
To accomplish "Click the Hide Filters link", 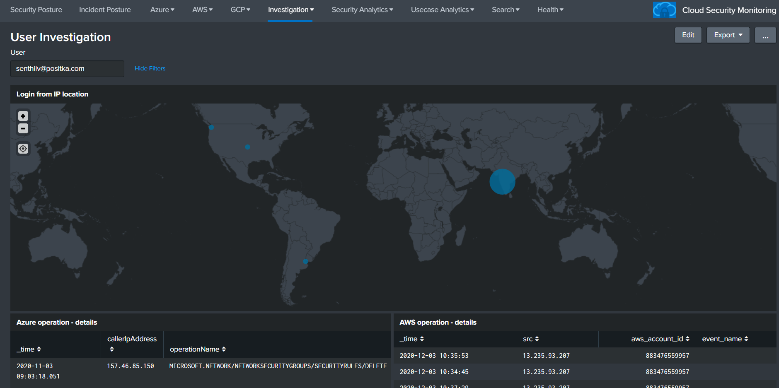I will coord(150,68).
